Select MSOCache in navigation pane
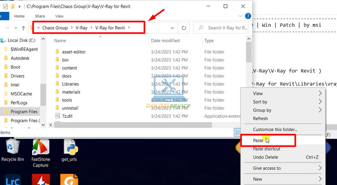337x185 pixels. tap(21, 94)
